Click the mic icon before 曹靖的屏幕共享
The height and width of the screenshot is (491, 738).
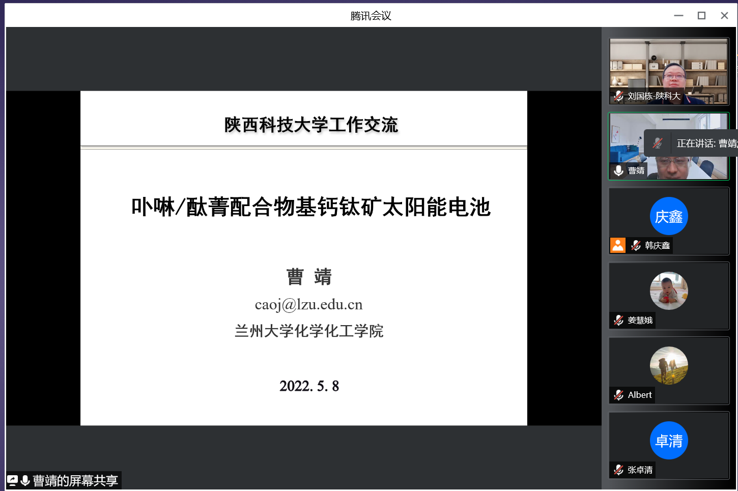click(x=25, y=481)
